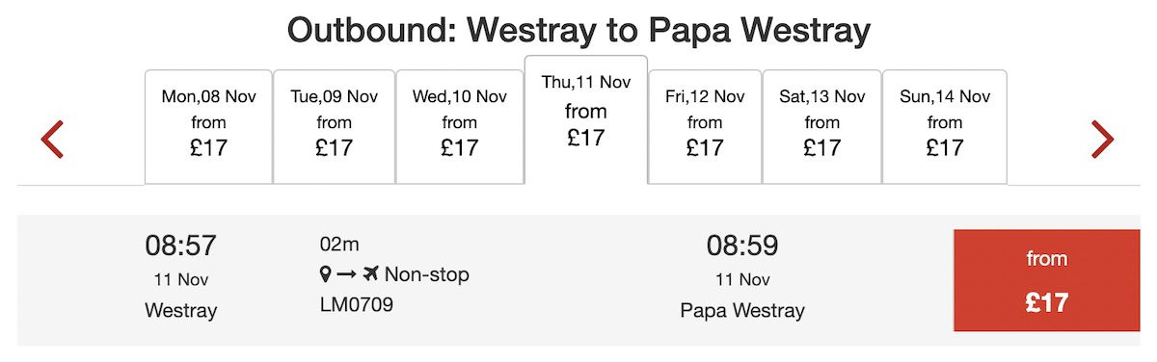Viewport: 1157px width, 362px height.
Task: Click the red from £17 fare button
Action: tap(1047, 280)
